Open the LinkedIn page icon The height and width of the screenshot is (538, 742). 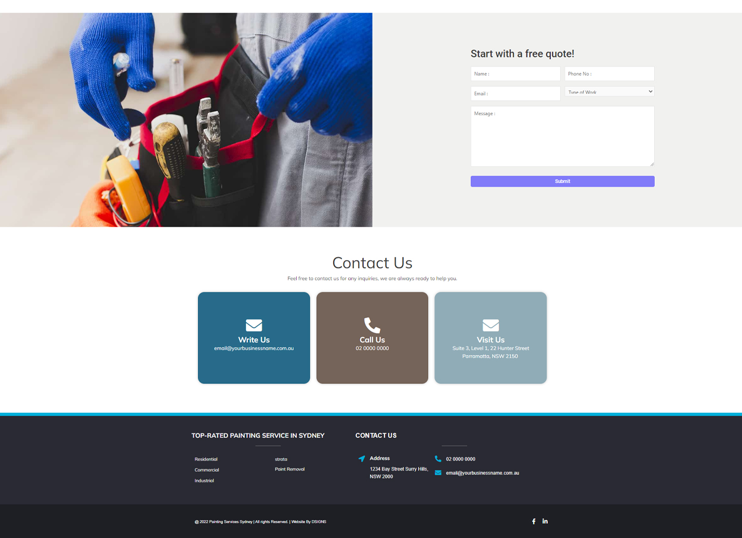click(545, 521)
